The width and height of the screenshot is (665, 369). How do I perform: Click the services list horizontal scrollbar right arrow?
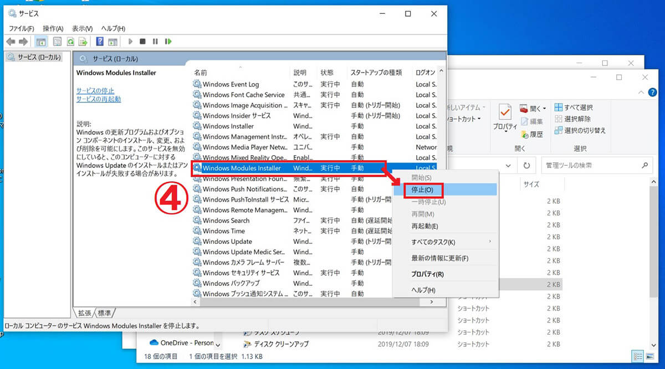432,303
